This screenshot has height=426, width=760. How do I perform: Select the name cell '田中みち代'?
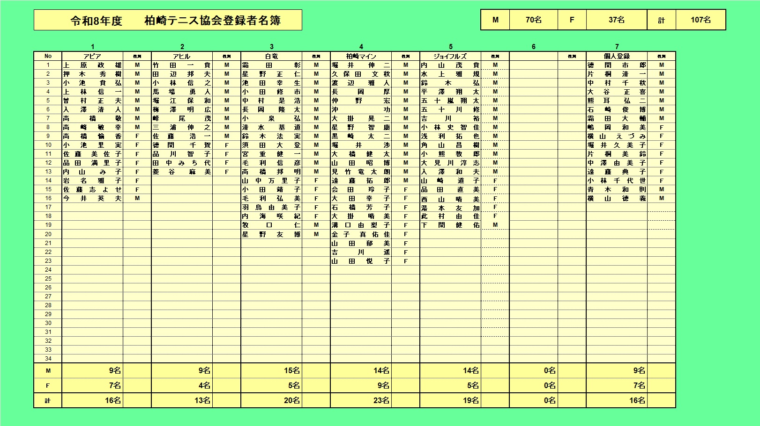[182, 163]
